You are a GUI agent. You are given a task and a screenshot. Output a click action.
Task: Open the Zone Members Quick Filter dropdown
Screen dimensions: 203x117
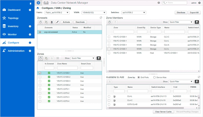tap(181, 22)
